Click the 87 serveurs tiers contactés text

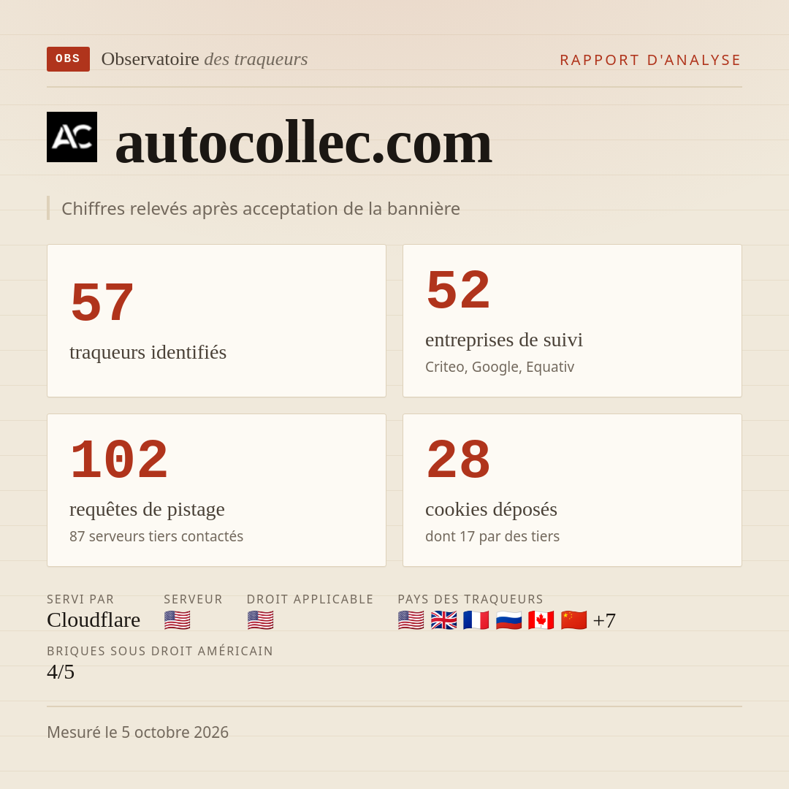pos(156,536)
